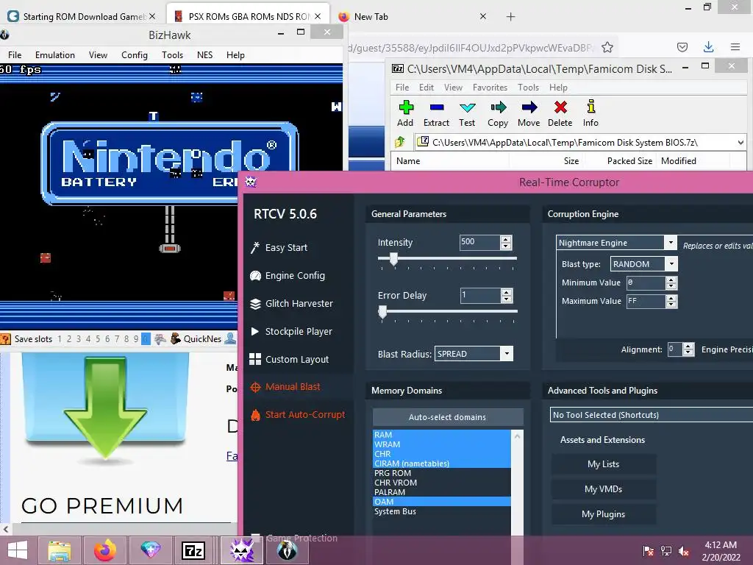Viewport: 753px width, 565px height.
Task: Open 7-Zip from the taskbar
Action: pyautogui.click(x=193, y=550)
